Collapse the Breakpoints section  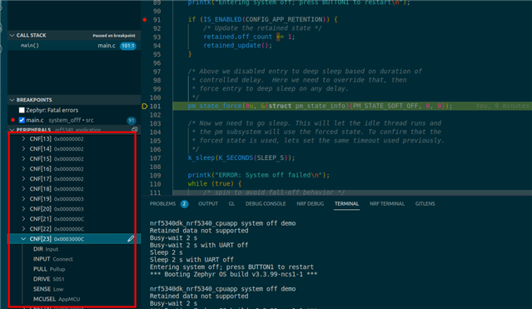coord(12,100)
